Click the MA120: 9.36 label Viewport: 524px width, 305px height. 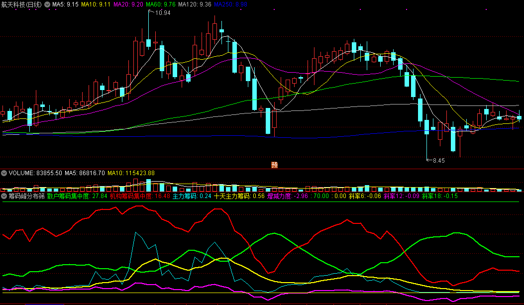[x=195, y=4]
